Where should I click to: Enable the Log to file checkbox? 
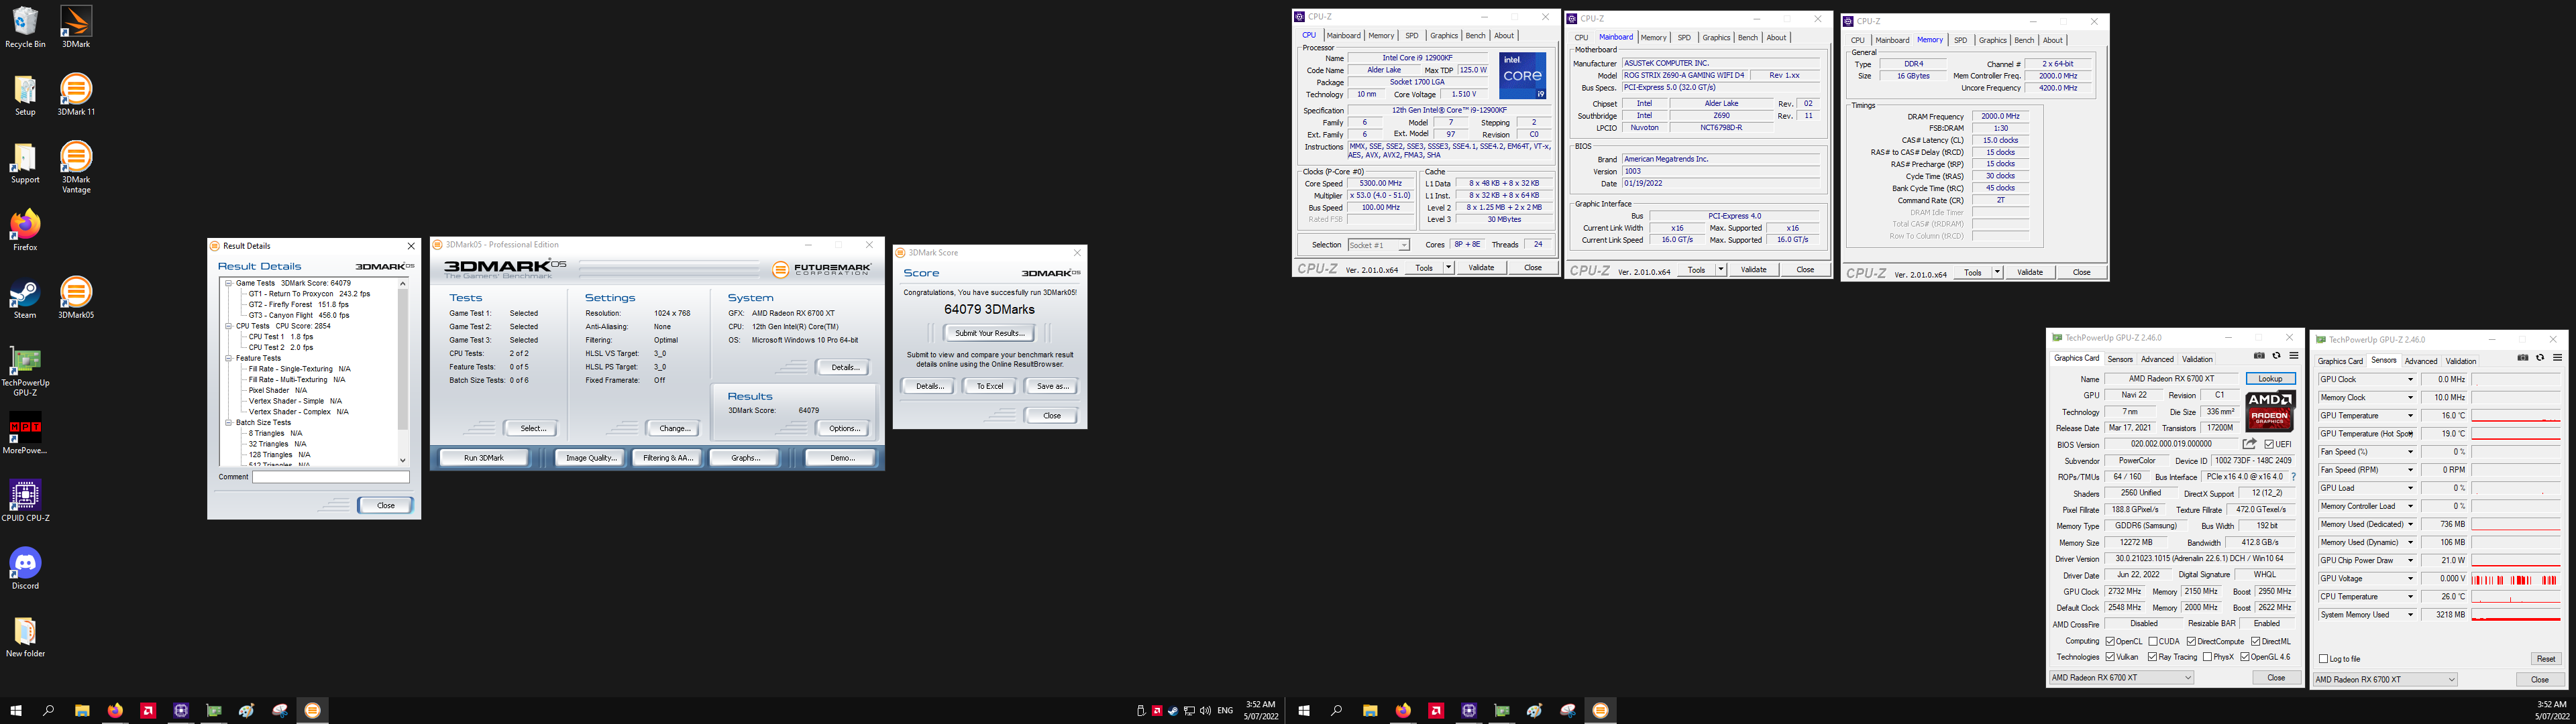pos(2323,659)
